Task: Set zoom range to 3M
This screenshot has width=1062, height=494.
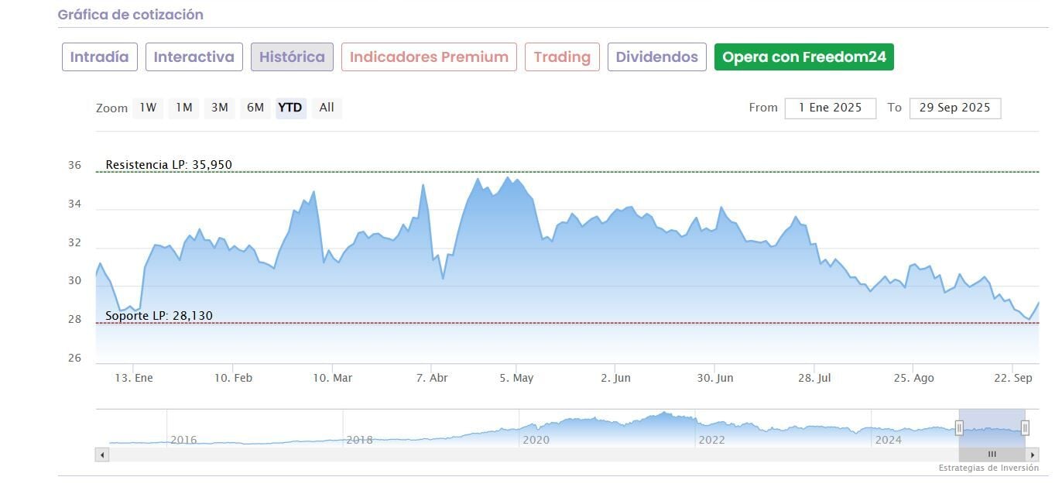Action: [220, 108]
